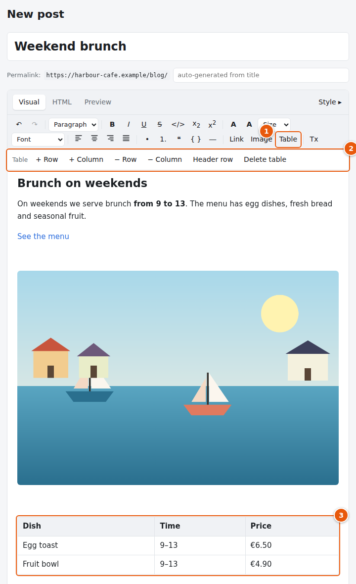Insert an Image
The image size is (356, 584).
click(261, 139)
